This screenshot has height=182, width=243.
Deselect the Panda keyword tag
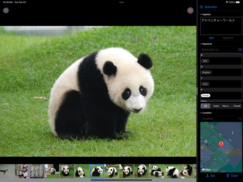pyautogui.click(x=205, y=96)
